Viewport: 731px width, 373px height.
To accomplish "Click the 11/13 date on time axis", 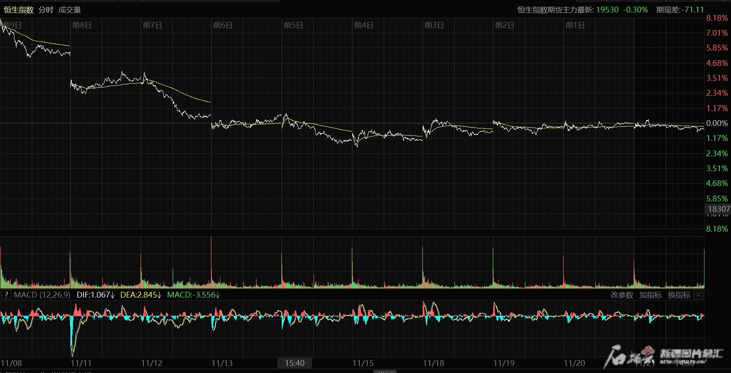I will click(x=222, y=363).
